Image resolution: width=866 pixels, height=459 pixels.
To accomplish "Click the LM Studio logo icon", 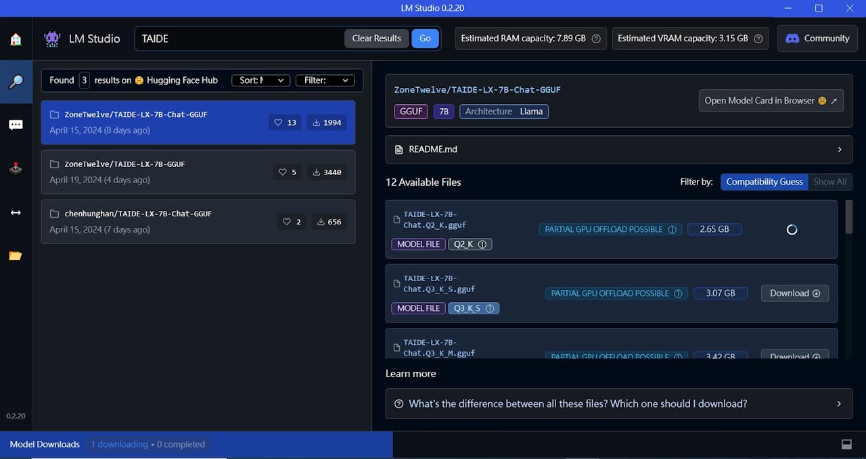I will [x=52, y=39].
